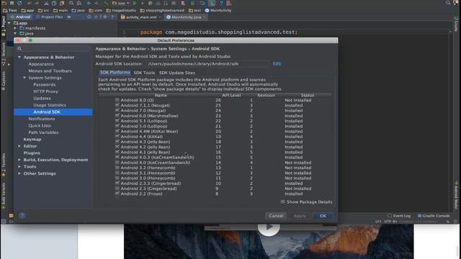This screenshot has height=259, width=461.
Task: Collapse the System Settings subsection
Action: click(x=24, y=78)
